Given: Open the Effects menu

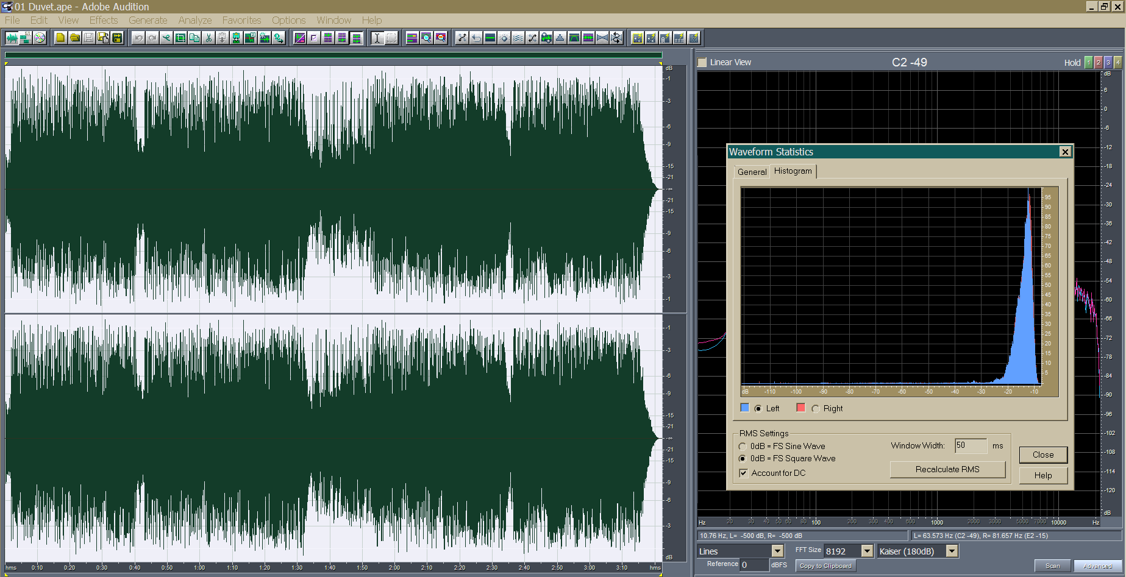Looking at the screenshot, I should point(104,20).
